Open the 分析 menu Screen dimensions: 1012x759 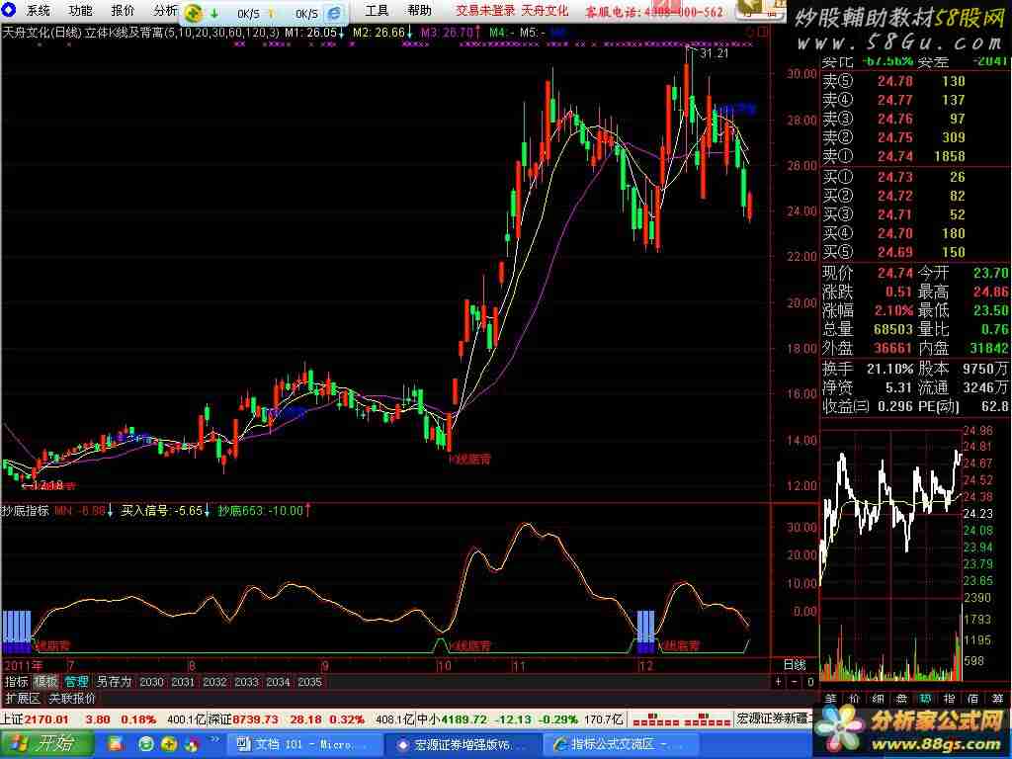(x=165, y=10)
